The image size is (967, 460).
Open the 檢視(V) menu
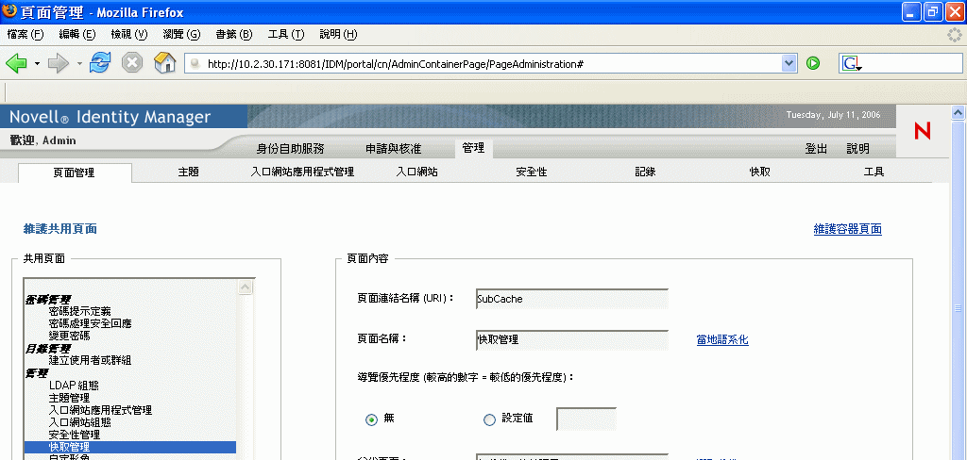pos(129,35)
